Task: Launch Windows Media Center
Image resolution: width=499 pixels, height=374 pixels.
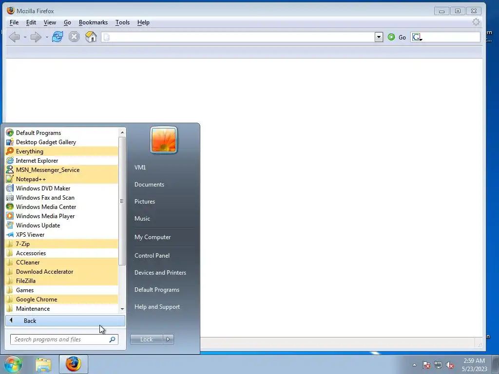Action: coord(62,206)
